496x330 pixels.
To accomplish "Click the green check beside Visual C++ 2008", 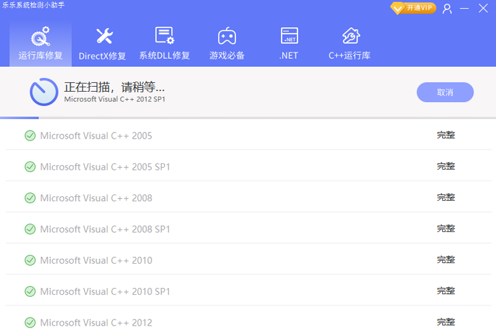I will (x=30, y=198).
